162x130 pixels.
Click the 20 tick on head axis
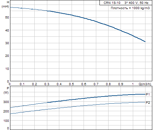point(7,56)
